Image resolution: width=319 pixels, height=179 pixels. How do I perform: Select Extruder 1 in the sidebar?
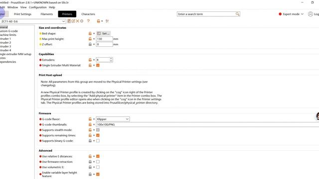click(x=5, y=39)
